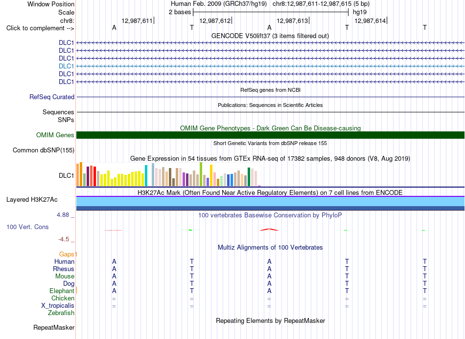Select the 'Zebrafish' alignment species label

(61, 313)
